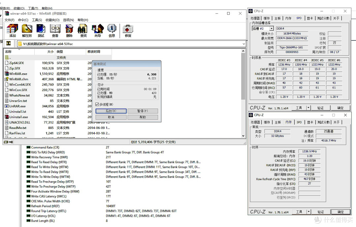The image size is (356, 227).
Task: Open the CPU (处理器) tab in upper CPU-Z
Action: [255, 18]
